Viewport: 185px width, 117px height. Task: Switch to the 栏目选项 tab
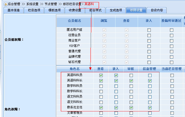point(34,10)
